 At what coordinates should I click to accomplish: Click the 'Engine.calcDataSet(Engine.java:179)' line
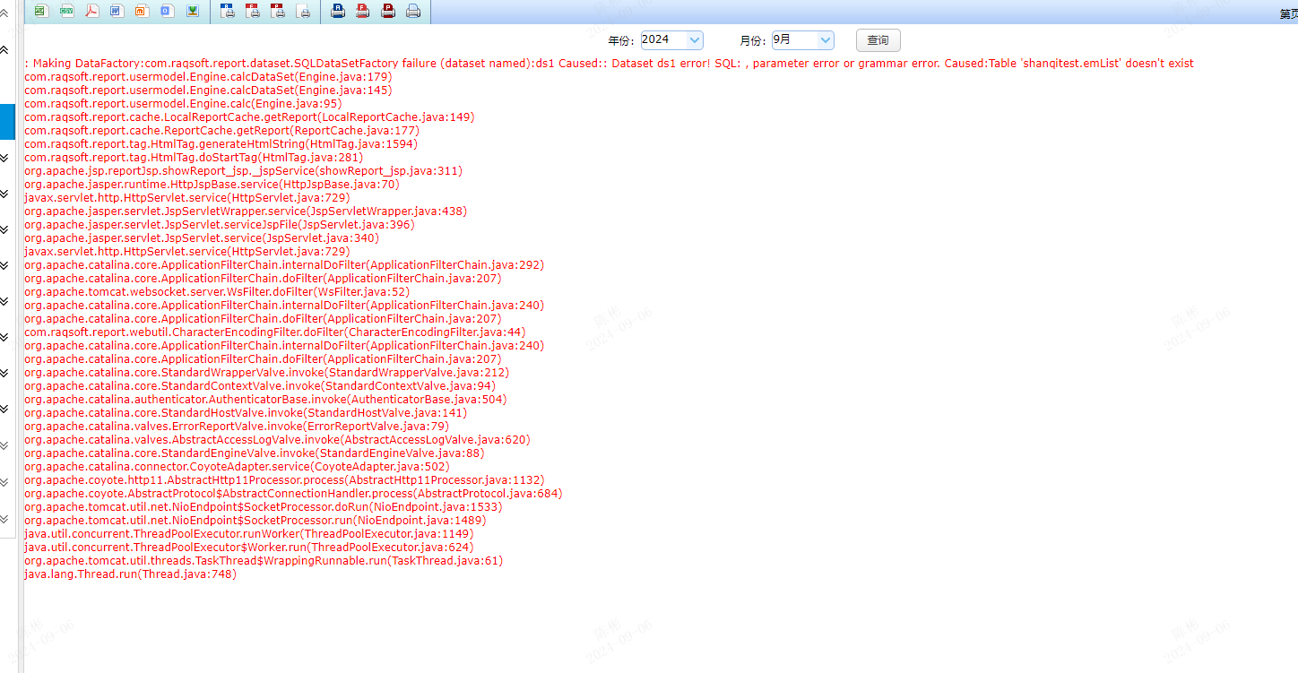(x=208, y=77)
